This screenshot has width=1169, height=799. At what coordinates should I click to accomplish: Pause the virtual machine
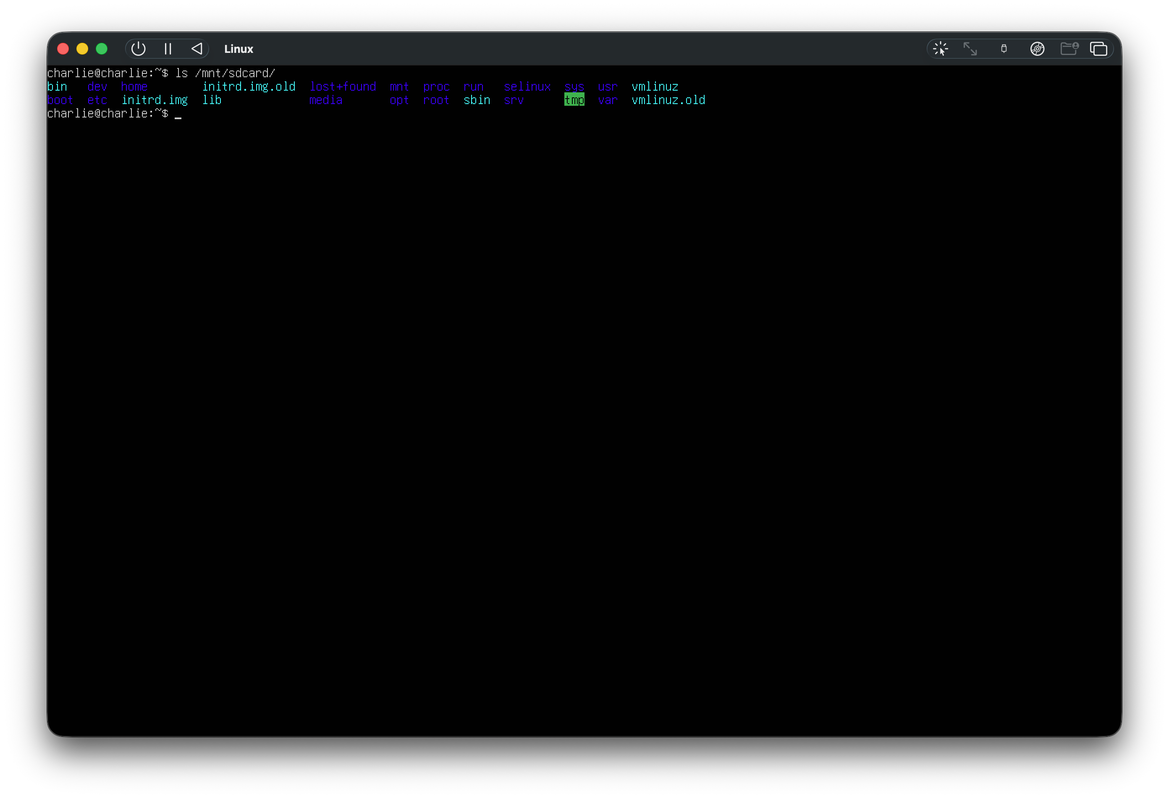coord(168,49)
